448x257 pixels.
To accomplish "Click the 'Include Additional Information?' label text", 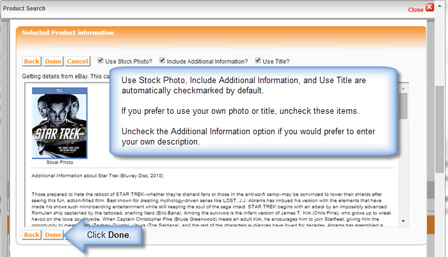I will [207, 61].
